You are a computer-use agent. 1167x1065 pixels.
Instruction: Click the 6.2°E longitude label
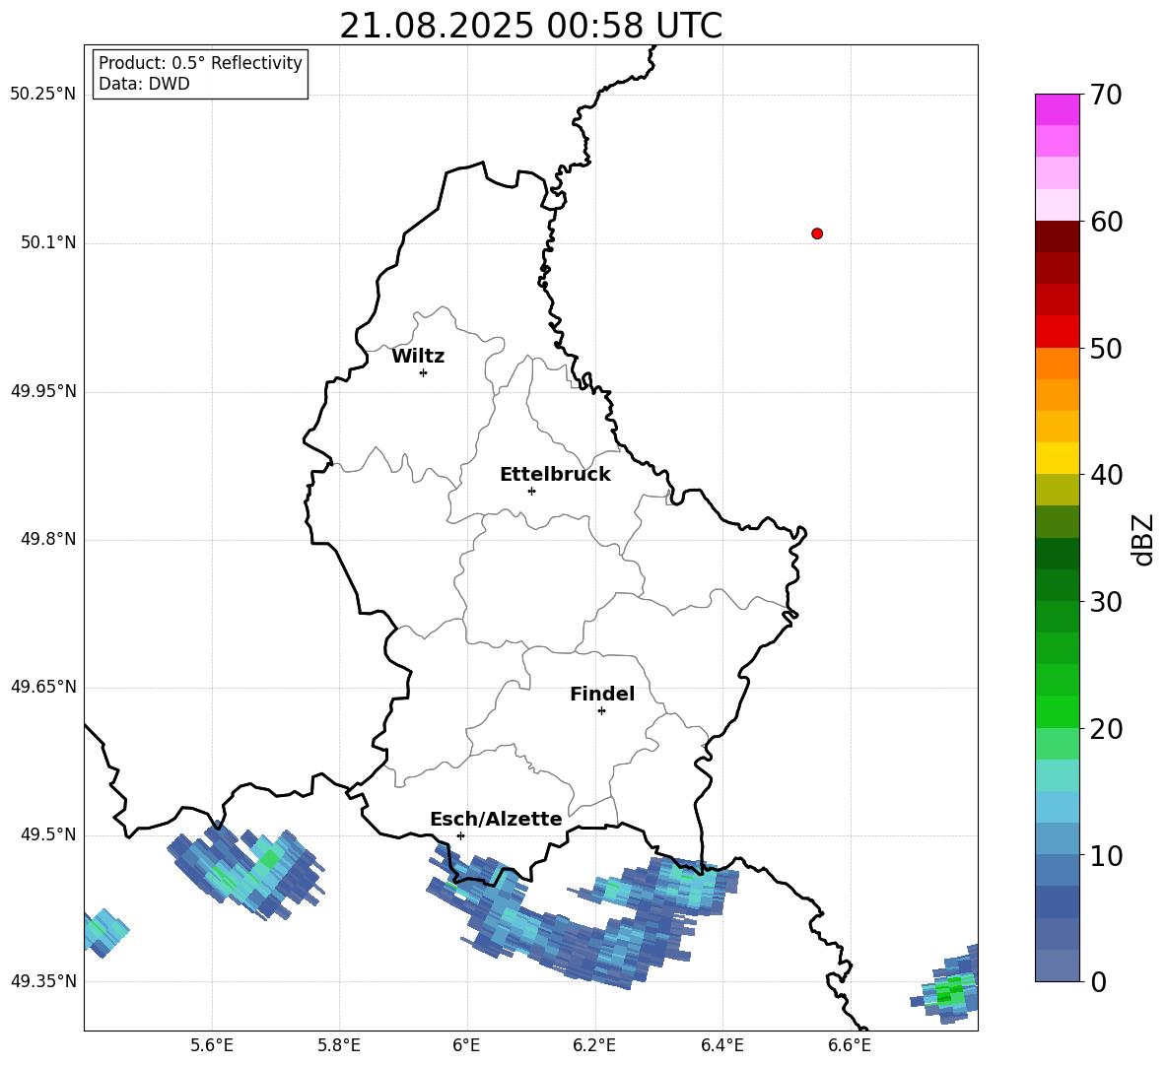(x=594, y=1045)
